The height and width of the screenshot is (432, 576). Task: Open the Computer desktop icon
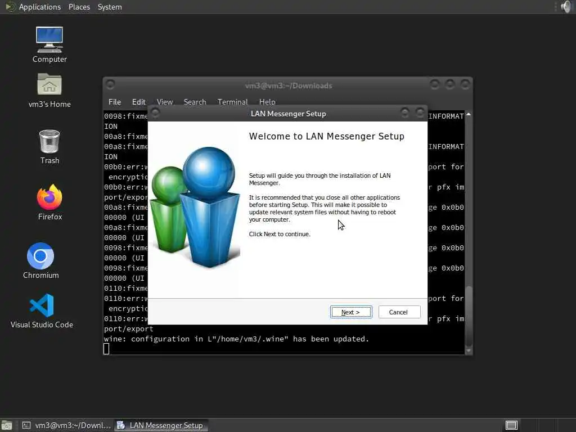point(49,44)
